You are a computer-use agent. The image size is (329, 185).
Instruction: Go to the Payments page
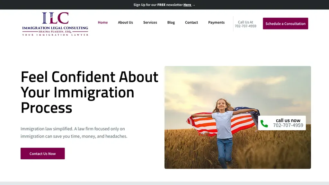click(x=216, y=22)
